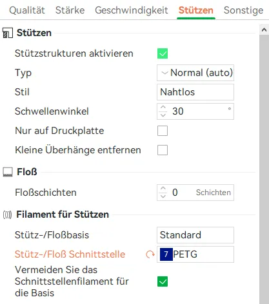The height and width of the screenshot is (304, 269).
Task: Click the Stützen section icon
Action: point(8,33)
